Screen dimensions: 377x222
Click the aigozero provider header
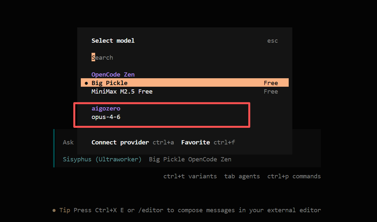pyautogui.click(x=106, y=109)
